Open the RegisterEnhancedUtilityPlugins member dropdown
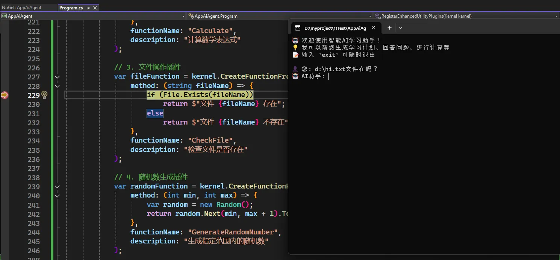Screen dimensions: 560x260 [x=557, y=16]
